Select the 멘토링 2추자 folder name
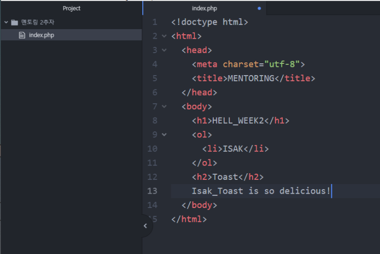 37,22
